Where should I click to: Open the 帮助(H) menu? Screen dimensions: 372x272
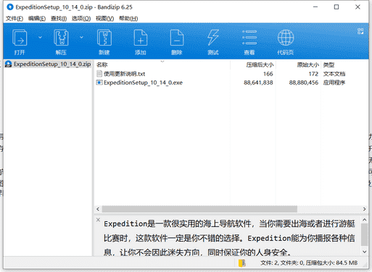click(x=128, y=18)
